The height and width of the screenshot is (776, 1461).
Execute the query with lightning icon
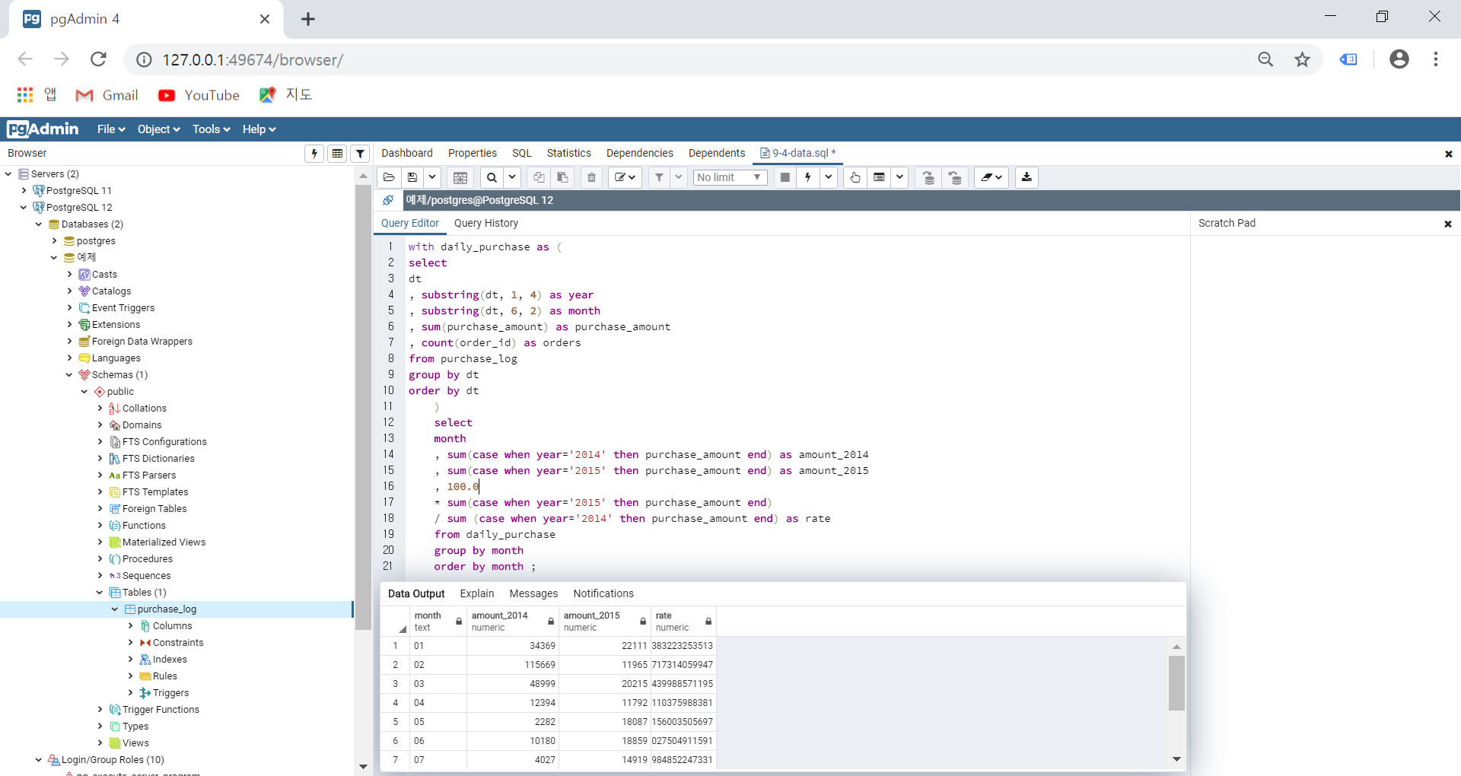[808, 177]
